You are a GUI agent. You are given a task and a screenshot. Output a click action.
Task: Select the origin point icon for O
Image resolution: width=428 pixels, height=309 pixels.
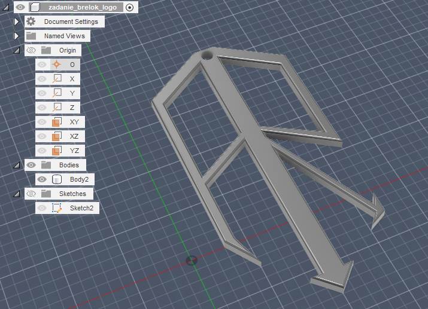(x=56, y=65)
